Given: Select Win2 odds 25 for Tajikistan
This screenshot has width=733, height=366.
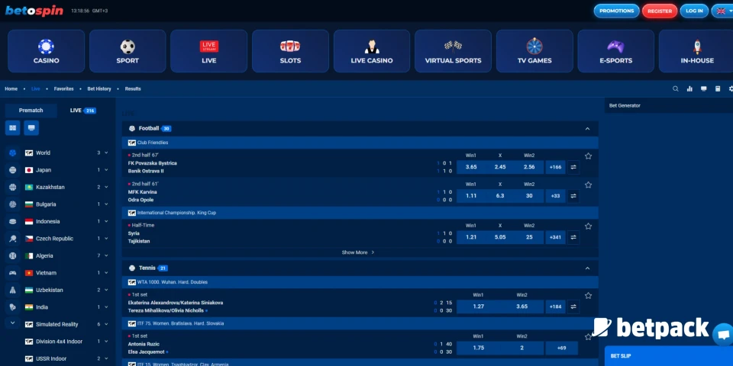Looking at the screenshot, I should pos(529,237).
